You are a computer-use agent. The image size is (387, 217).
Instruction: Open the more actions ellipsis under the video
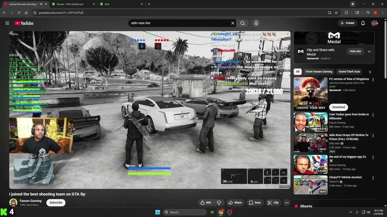(x=287, y=203)
